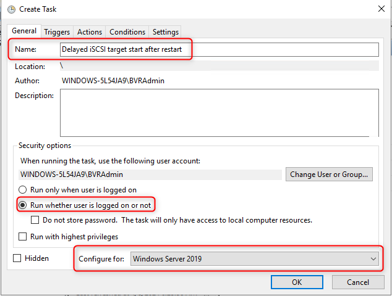
Task: Show the Settings tab
Action: (x=165, y=32)
